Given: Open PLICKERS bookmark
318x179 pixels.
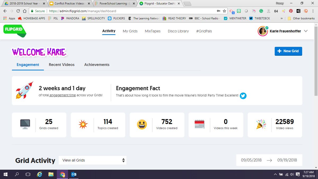Looking at the screenshot, I should (116, 18).
